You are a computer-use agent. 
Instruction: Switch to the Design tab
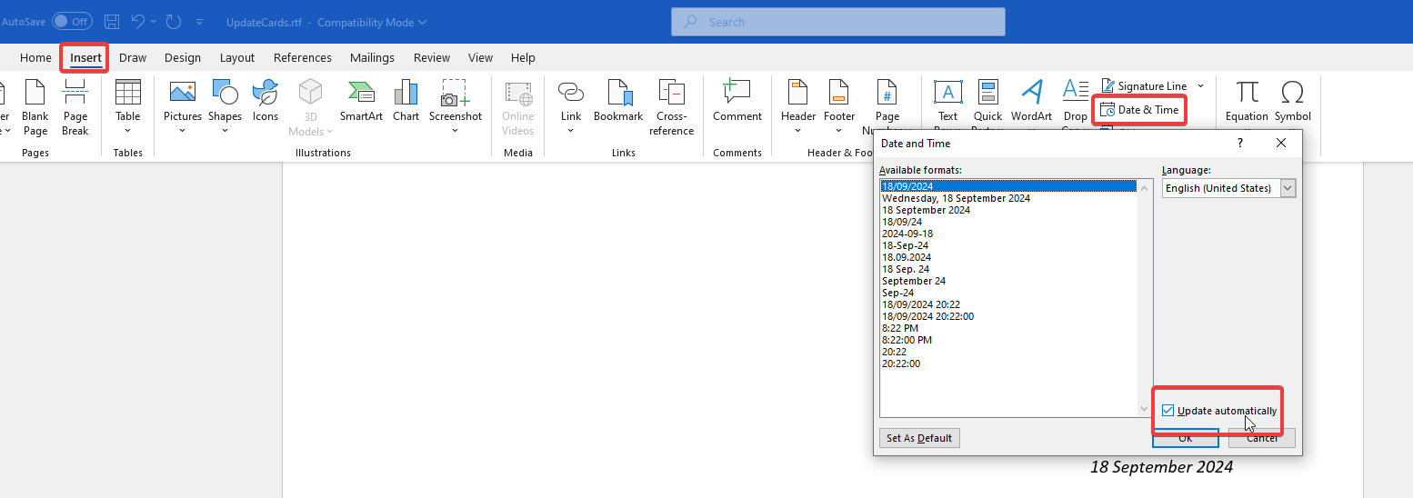pyautogui.click(x=183, y=57)
